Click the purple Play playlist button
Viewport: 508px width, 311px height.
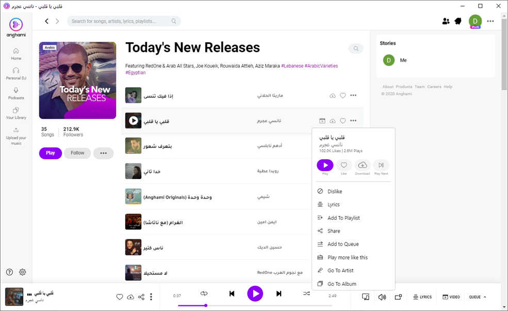[51, 153]
